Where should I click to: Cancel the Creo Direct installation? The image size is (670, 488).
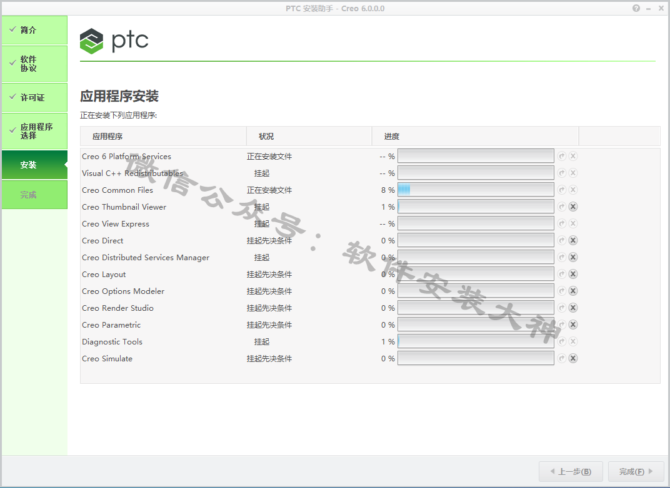click(573, 241)
